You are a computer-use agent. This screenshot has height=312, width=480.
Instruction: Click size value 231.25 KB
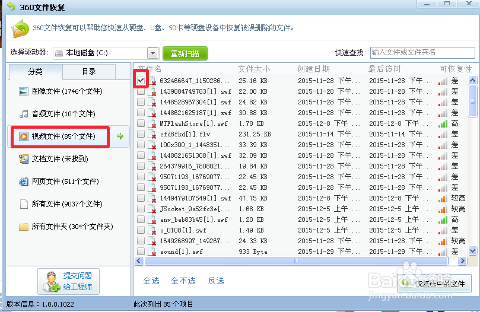click(x=255, y=134)
